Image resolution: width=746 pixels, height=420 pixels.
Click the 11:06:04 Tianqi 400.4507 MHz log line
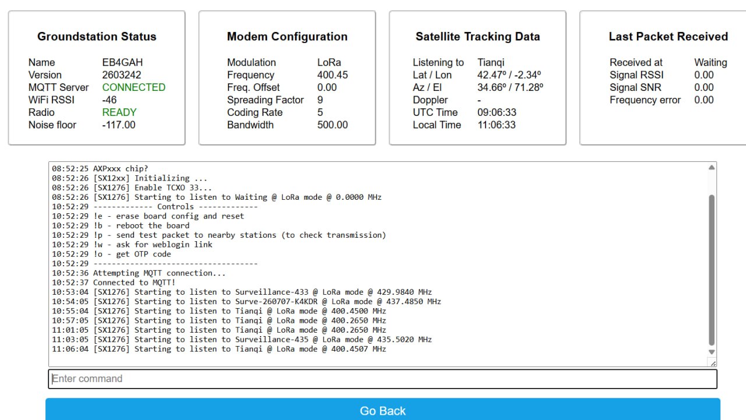pos(219,349)
